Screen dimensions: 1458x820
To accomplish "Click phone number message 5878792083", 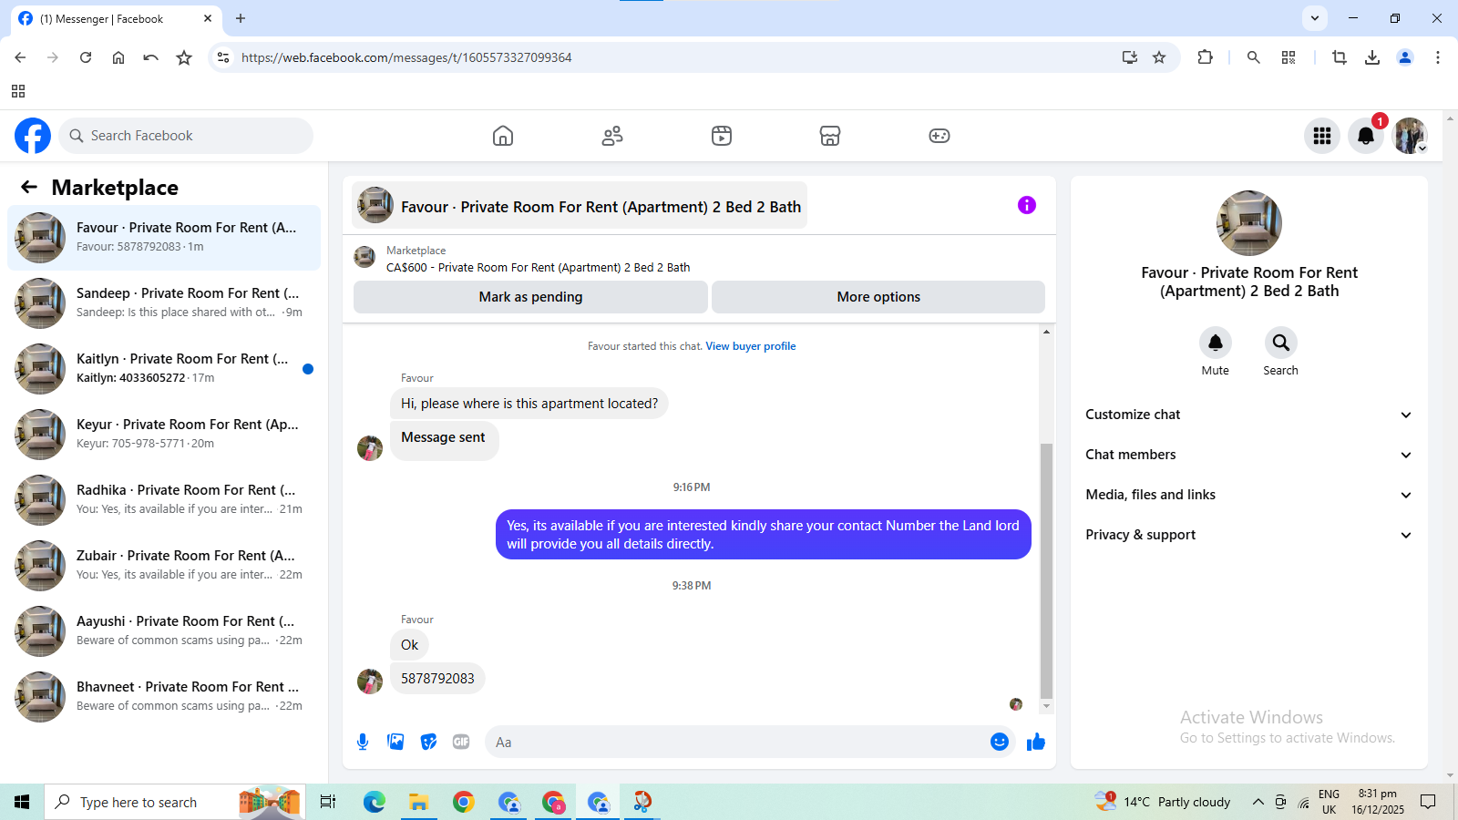I will [437, 679].
